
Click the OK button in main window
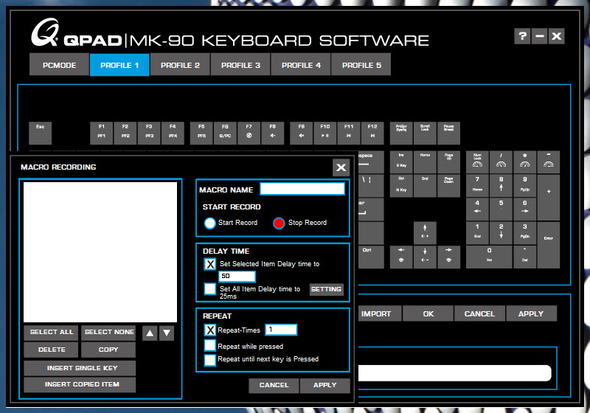428,313
